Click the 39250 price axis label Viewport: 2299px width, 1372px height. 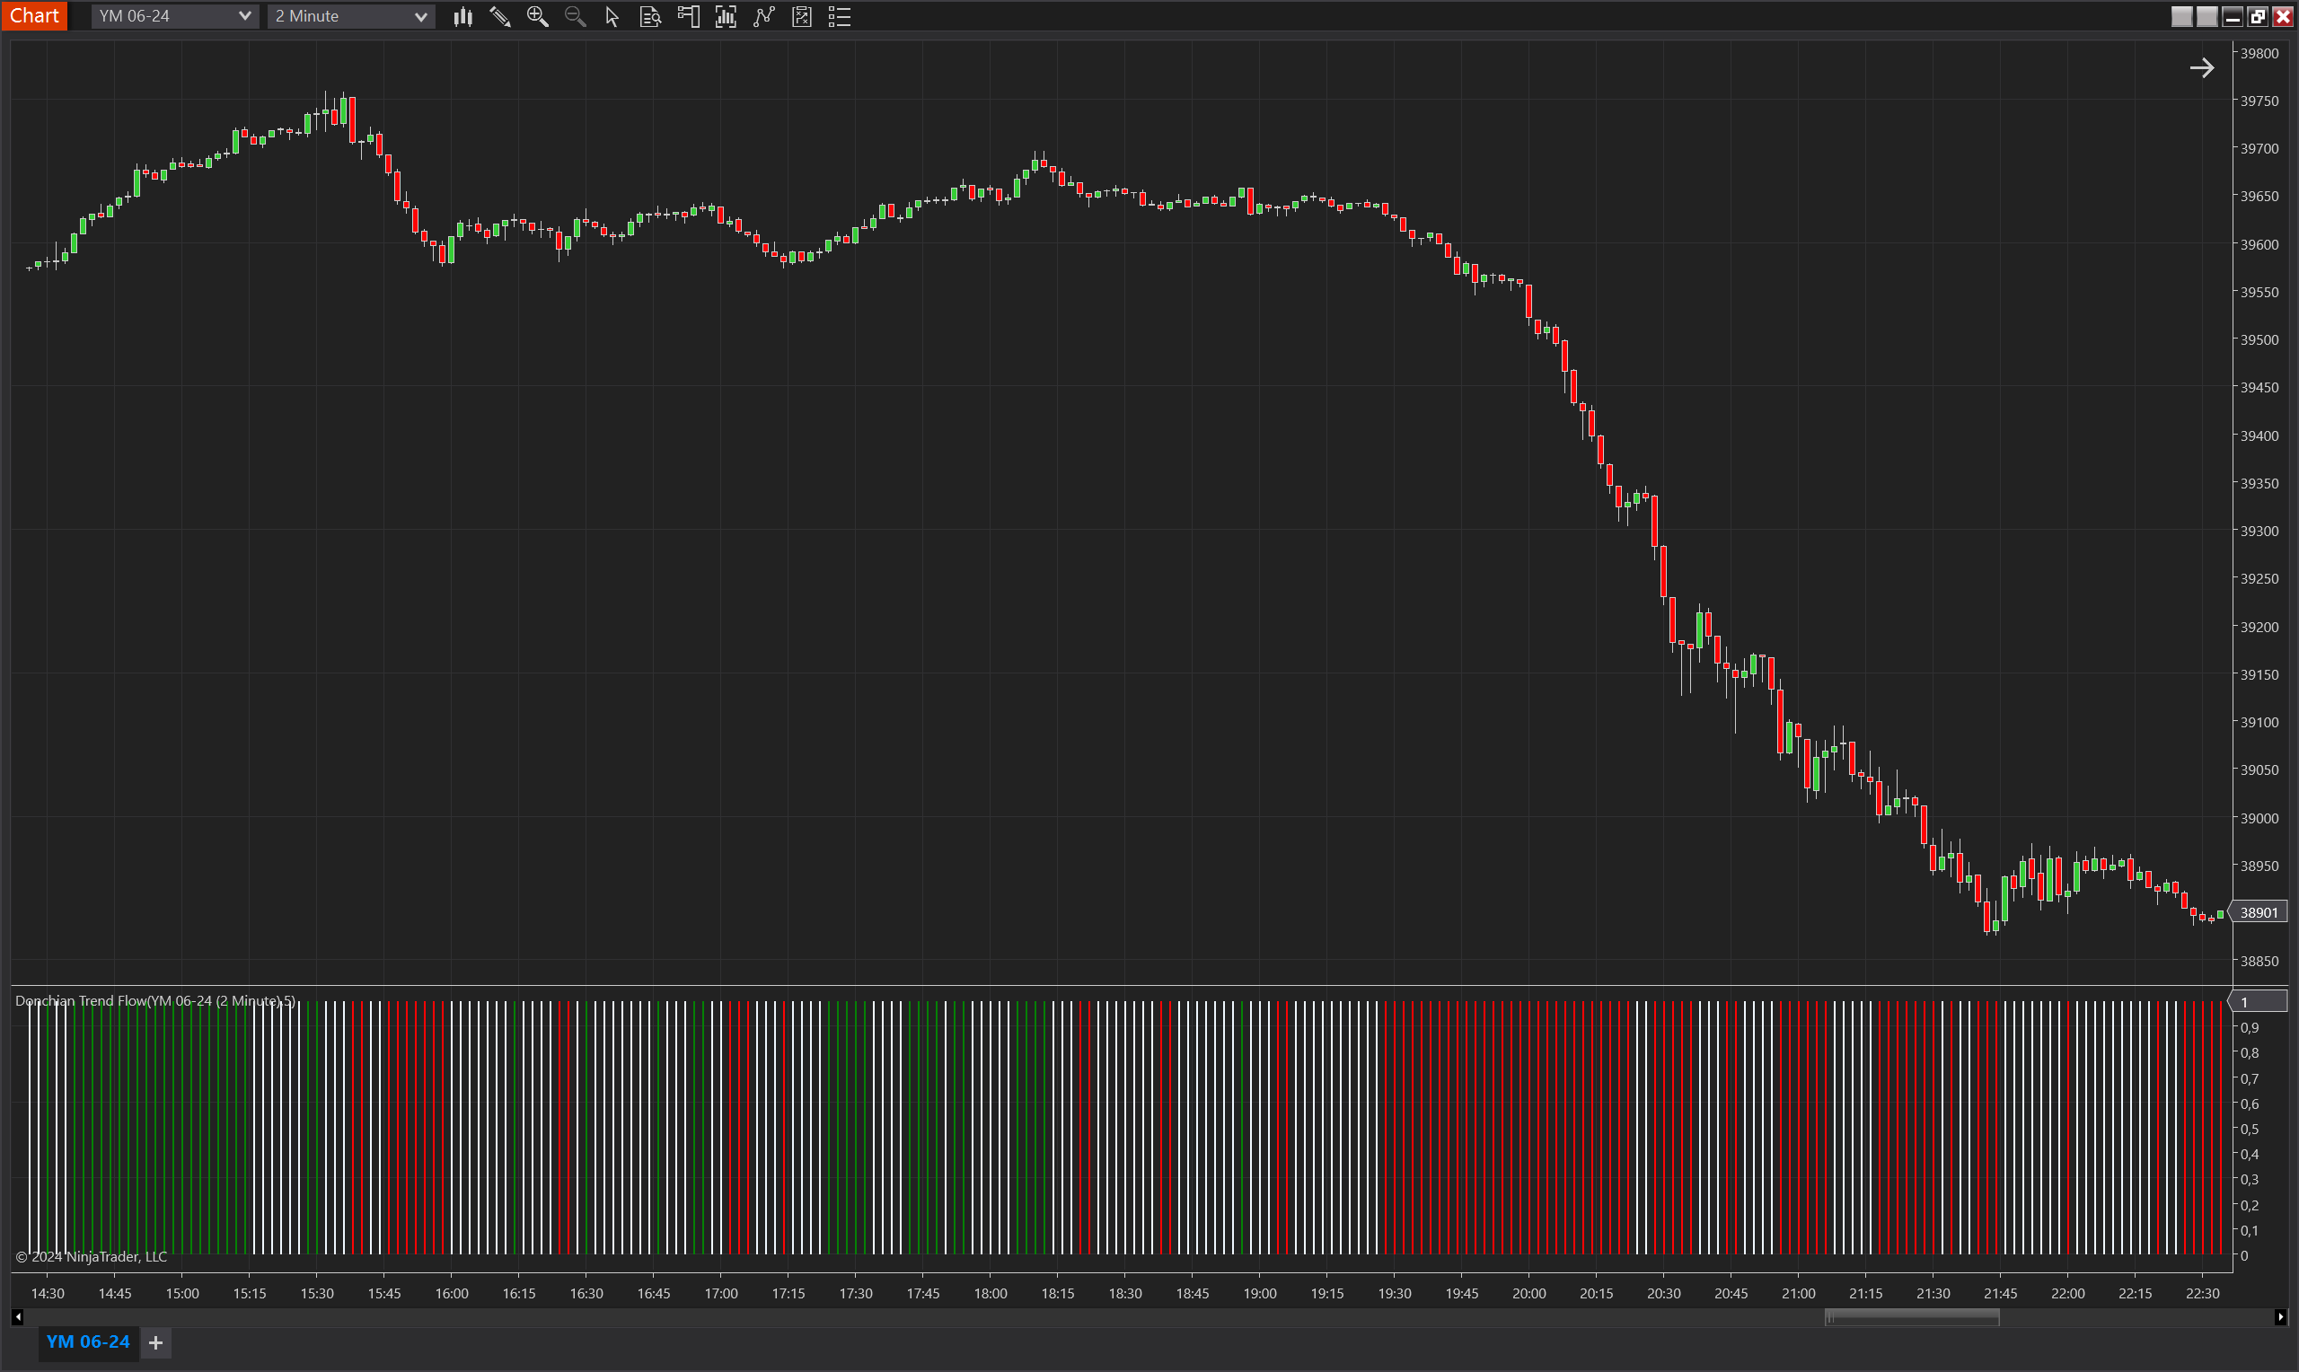pyautogui.click(x=2259, y=579)
